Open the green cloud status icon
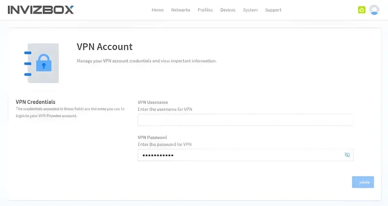 [x=361, y=10]
